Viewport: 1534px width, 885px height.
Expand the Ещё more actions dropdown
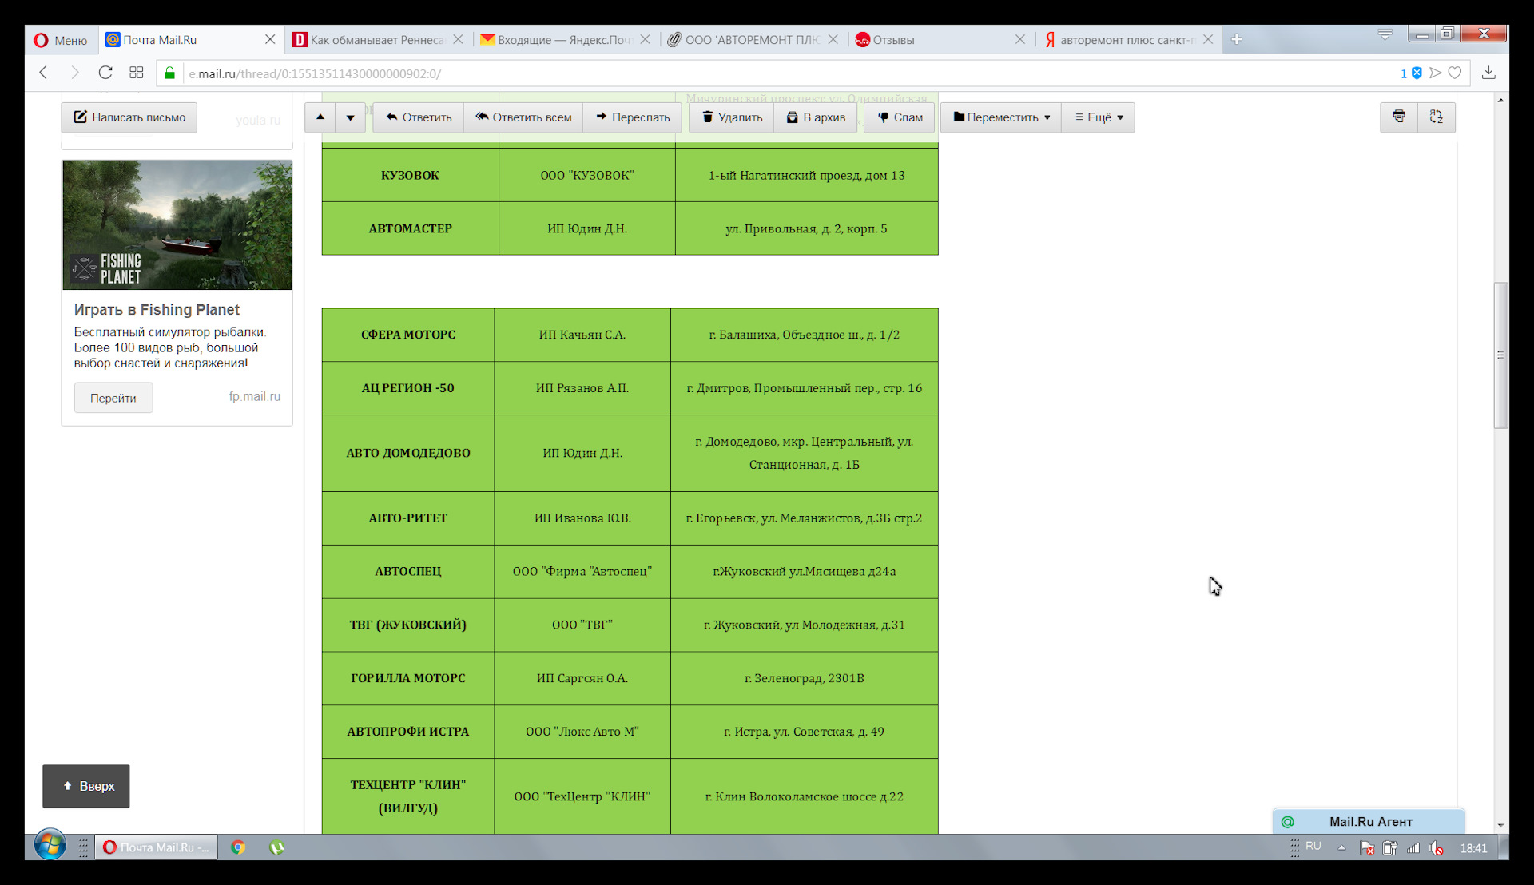[x=1099, y=117]
